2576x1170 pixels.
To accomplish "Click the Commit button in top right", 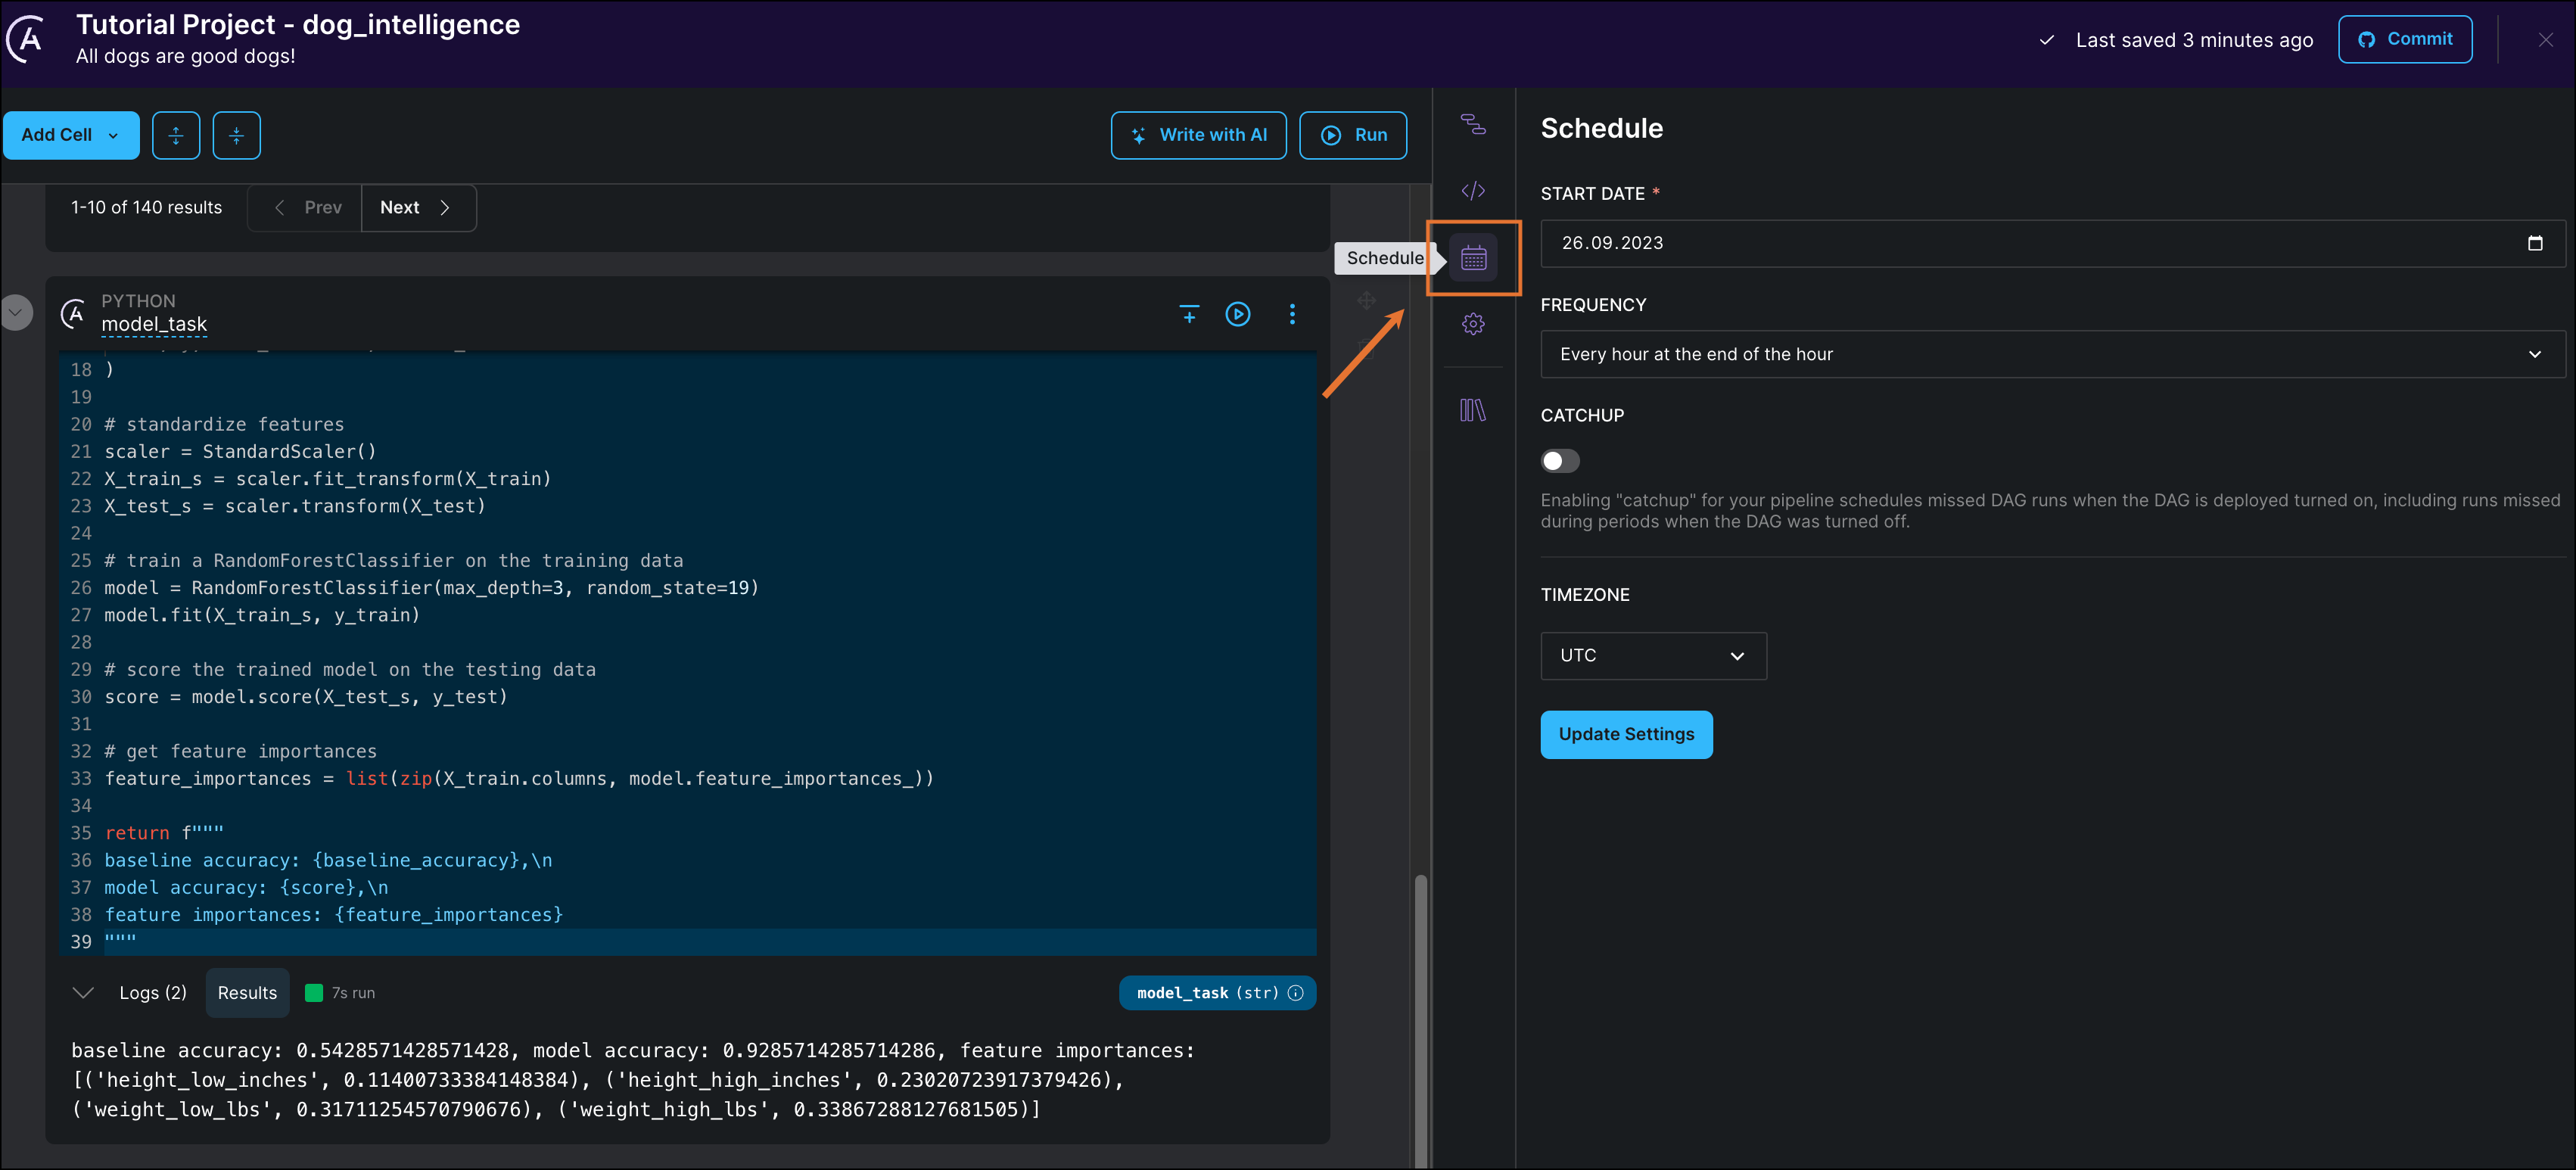I will (x=2403, y=36).
